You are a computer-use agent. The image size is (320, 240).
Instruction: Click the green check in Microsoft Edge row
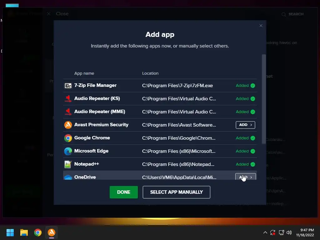(x=252, y=151)
